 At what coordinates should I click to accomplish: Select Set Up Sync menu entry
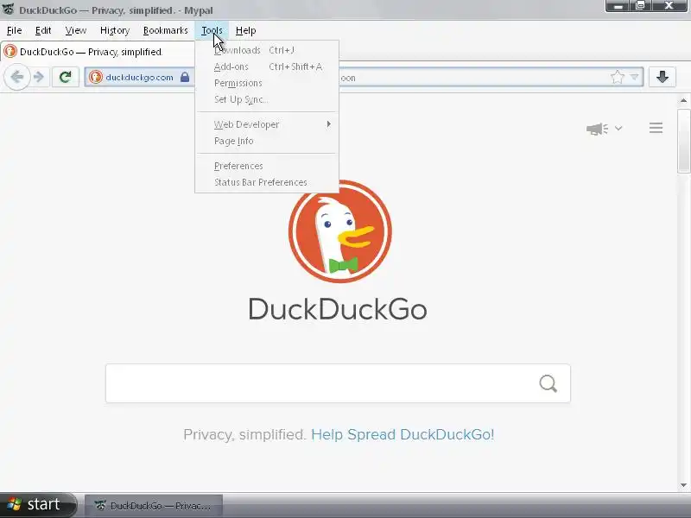pyautogui.click(x=267, y=99)
